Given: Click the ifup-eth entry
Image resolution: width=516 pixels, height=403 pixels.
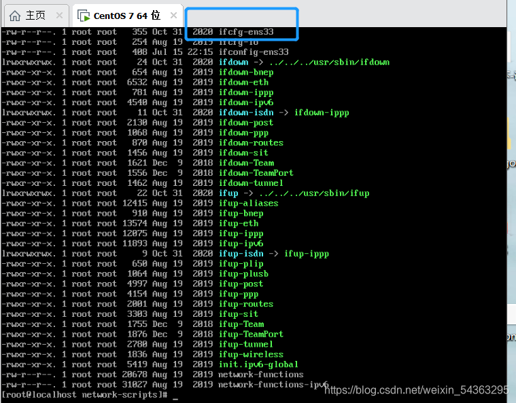Looking at the screenshot, I should pos(239,223).
